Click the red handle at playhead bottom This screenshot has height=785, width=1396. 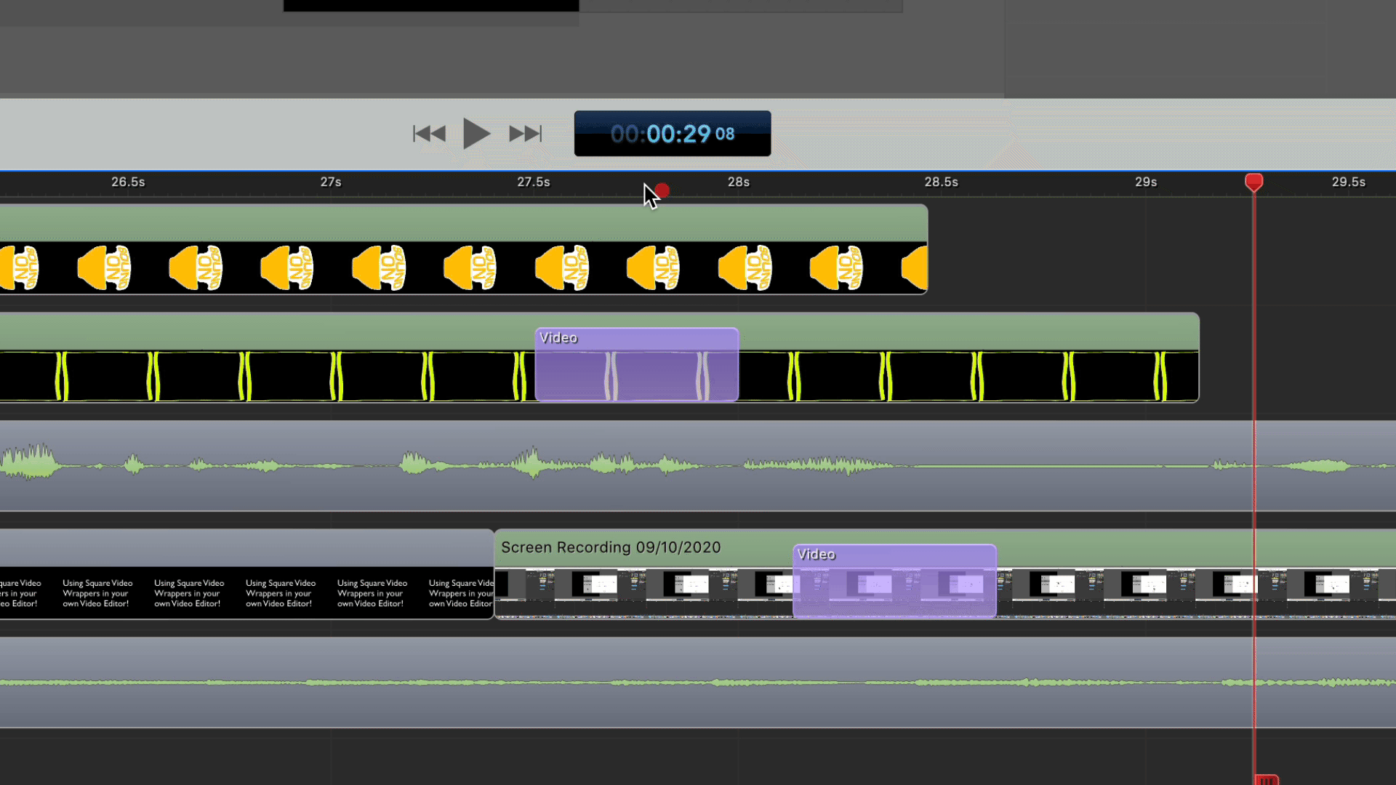(1266, 780)
